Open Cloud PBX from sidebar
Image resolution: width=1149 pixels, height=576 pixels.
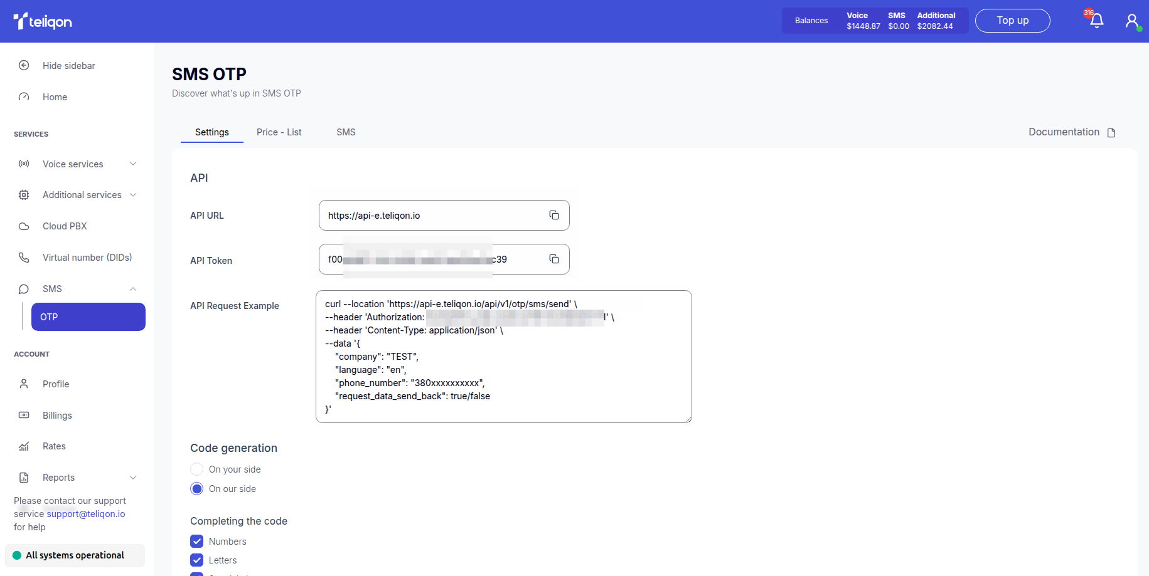65,226
